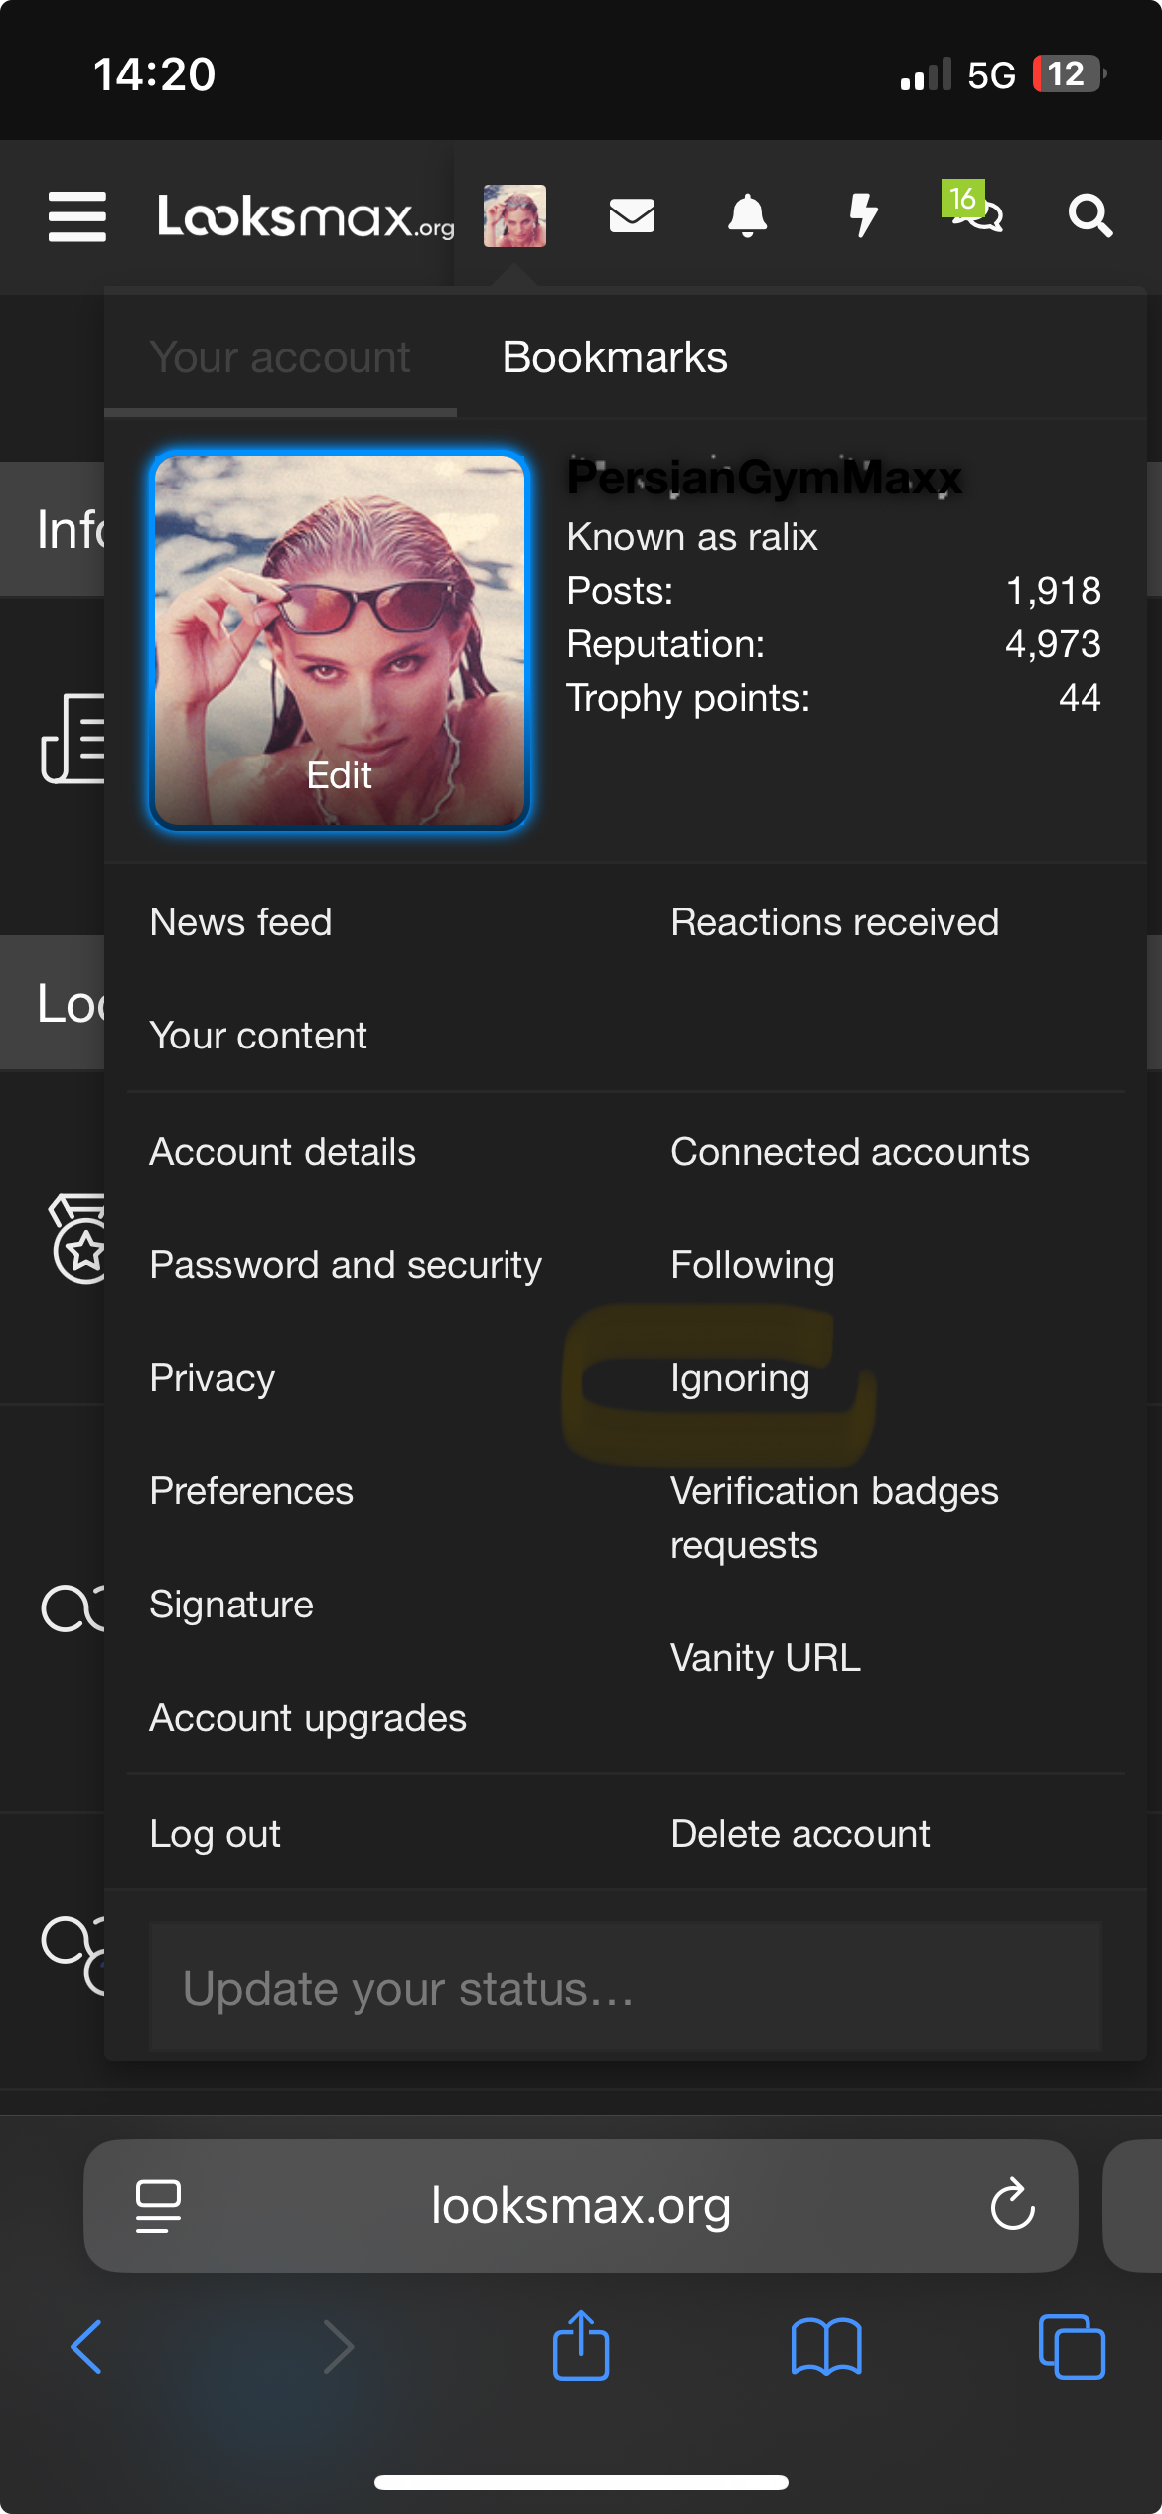Tap the Safari share icon
This screenshot has width=1162, height=2514.
pyautogui.click(x=581, y=2347)
